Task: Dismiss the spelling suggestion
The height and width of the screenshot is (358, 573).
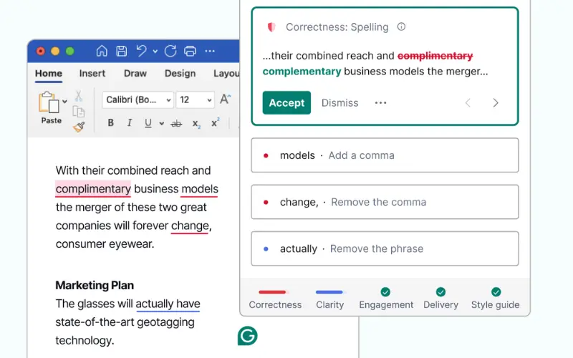Action: (340, 103)
